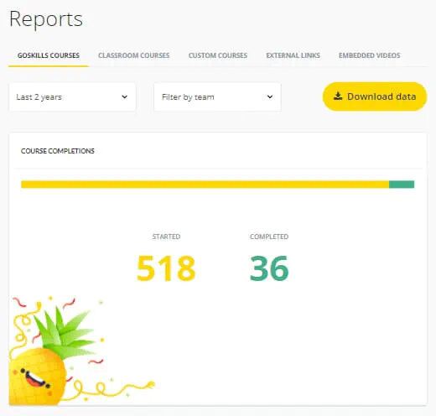This screenshot has height=416, width=436.
Task: Click the yellow started segment of progress bar
Action: 205,185
